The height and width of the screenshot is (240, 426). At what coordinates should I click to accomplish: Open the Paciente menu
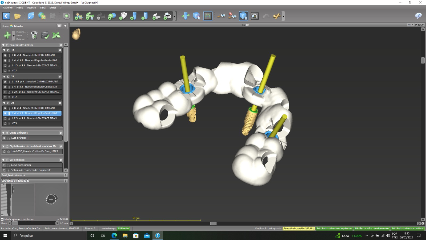click(7, 7)
